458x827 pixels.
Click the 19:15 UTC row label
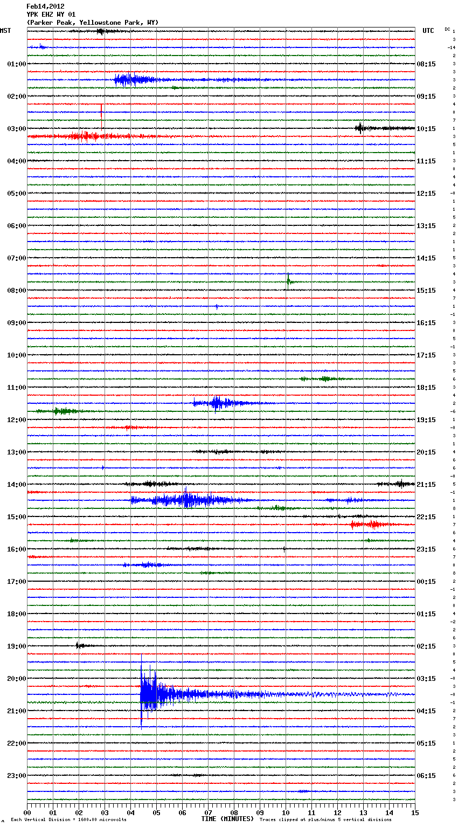426,420
